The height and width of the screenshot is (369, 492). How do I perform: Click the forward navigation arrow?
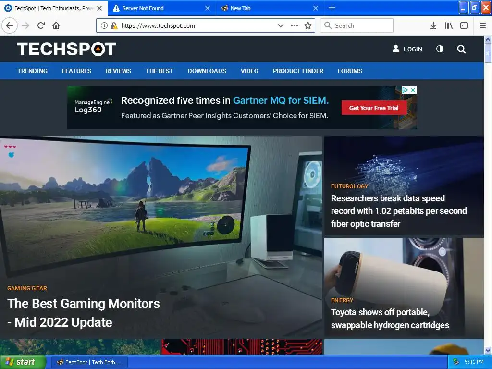25,25
